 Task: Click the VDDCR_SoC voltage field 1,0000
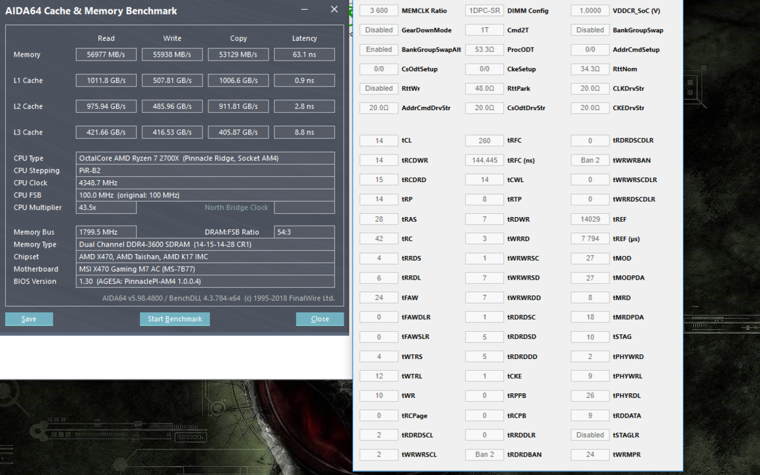(590, 11)
